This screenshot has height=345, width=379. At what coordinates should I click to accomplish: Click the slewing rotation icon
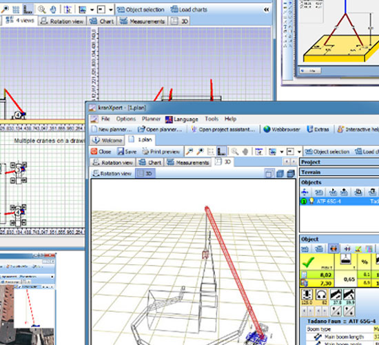click(x=321, y=295)
